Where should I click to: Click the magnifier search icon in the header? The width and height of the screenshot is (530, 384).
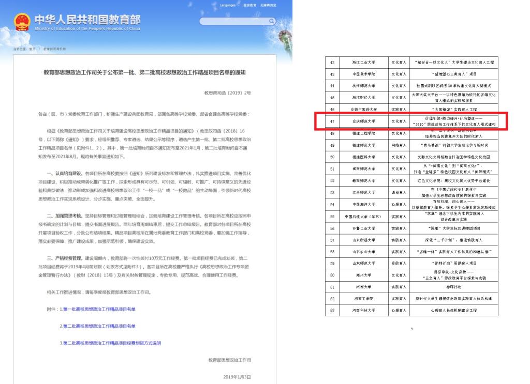(271, 21)
